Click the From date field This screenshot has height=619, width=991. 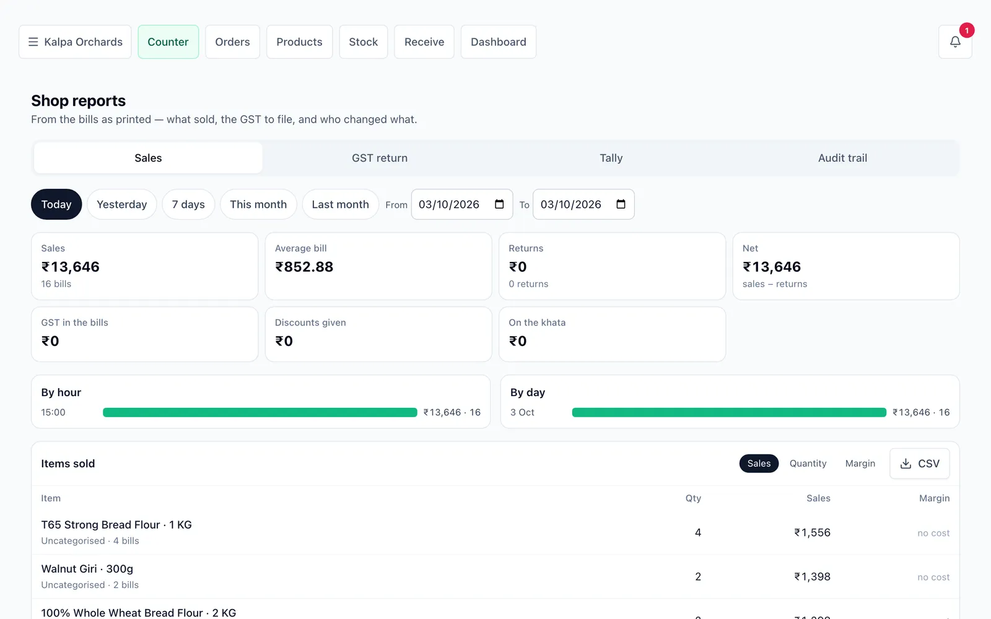(x=462, y=204)
